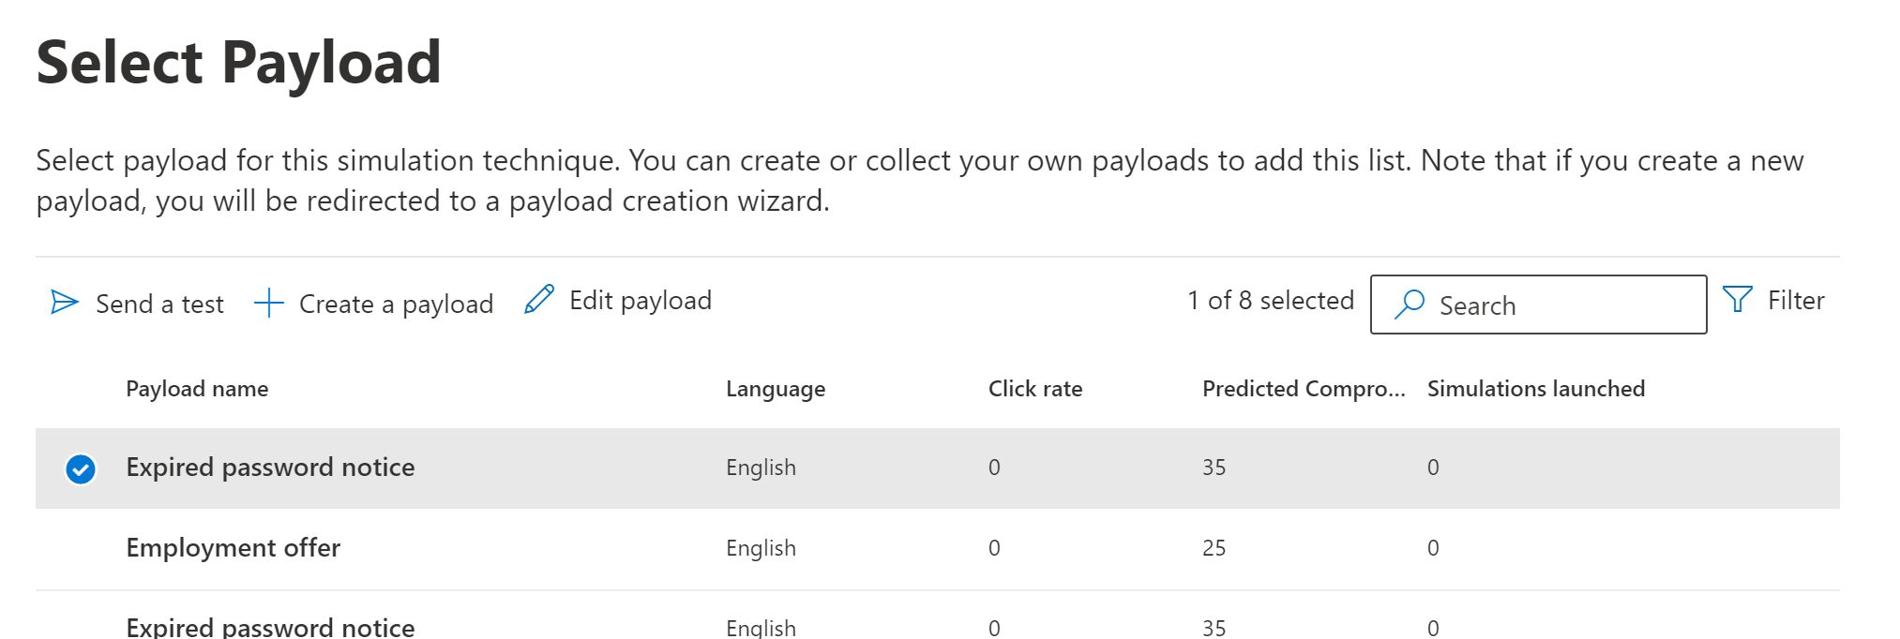Click the Edit payload text

coord(640,301)
